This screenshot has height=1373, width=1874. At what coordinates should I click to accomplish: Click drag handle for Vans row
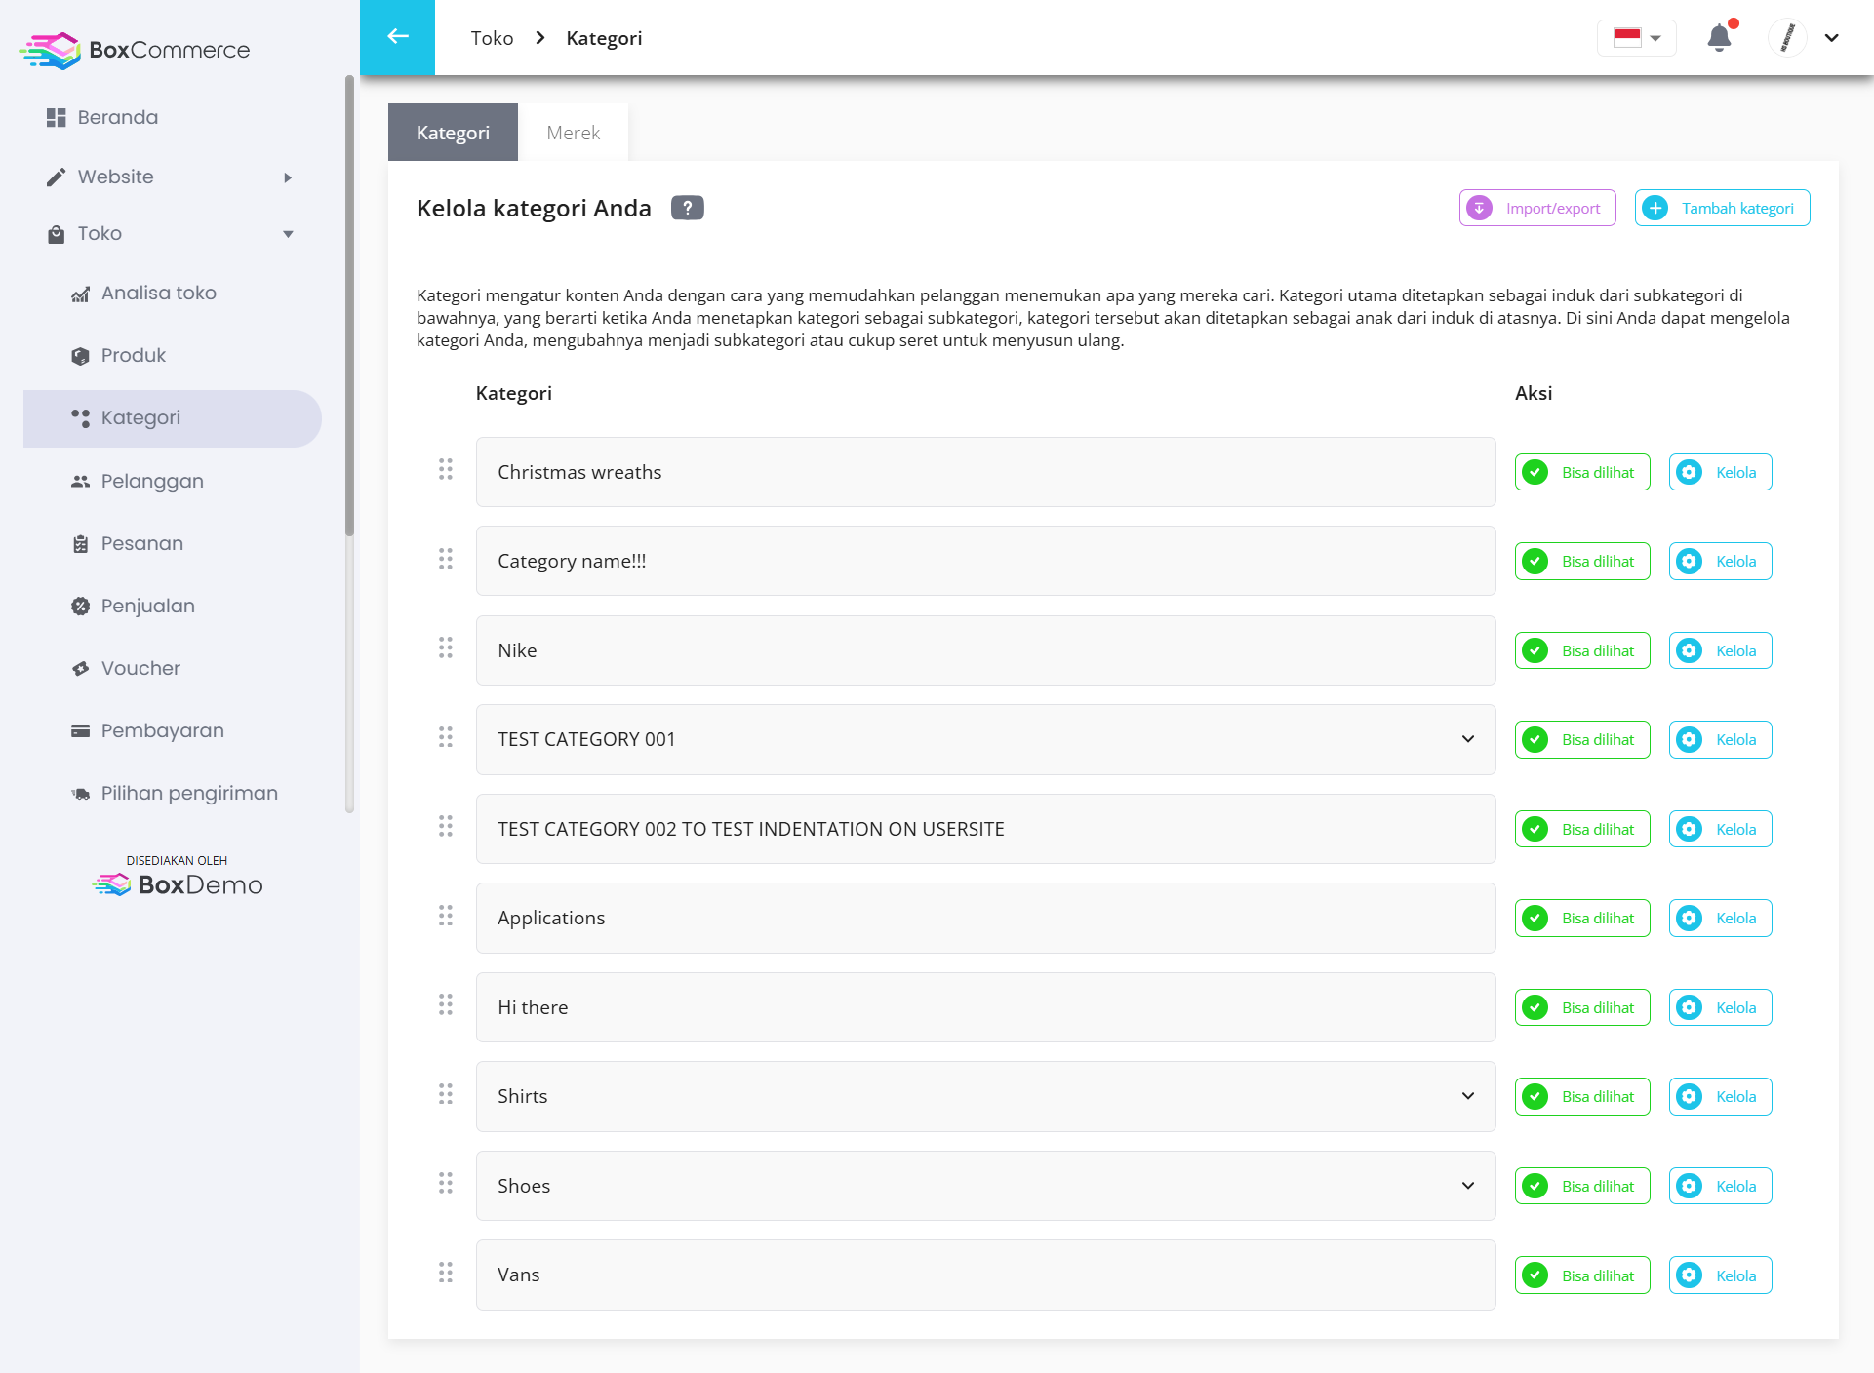click(446, 1274)
